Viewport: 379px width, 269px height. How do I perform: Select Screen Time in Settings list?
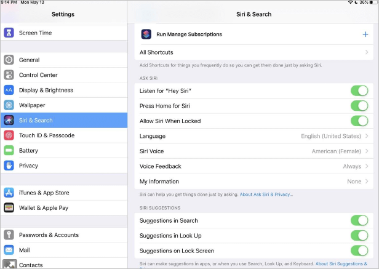[x=64, y=33]
